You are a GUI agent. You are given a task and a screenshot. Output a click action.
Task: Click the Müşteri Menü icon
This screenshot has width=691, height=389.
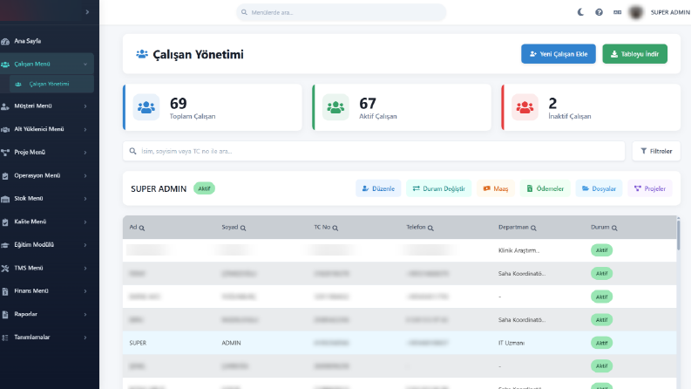pos(5,106)
